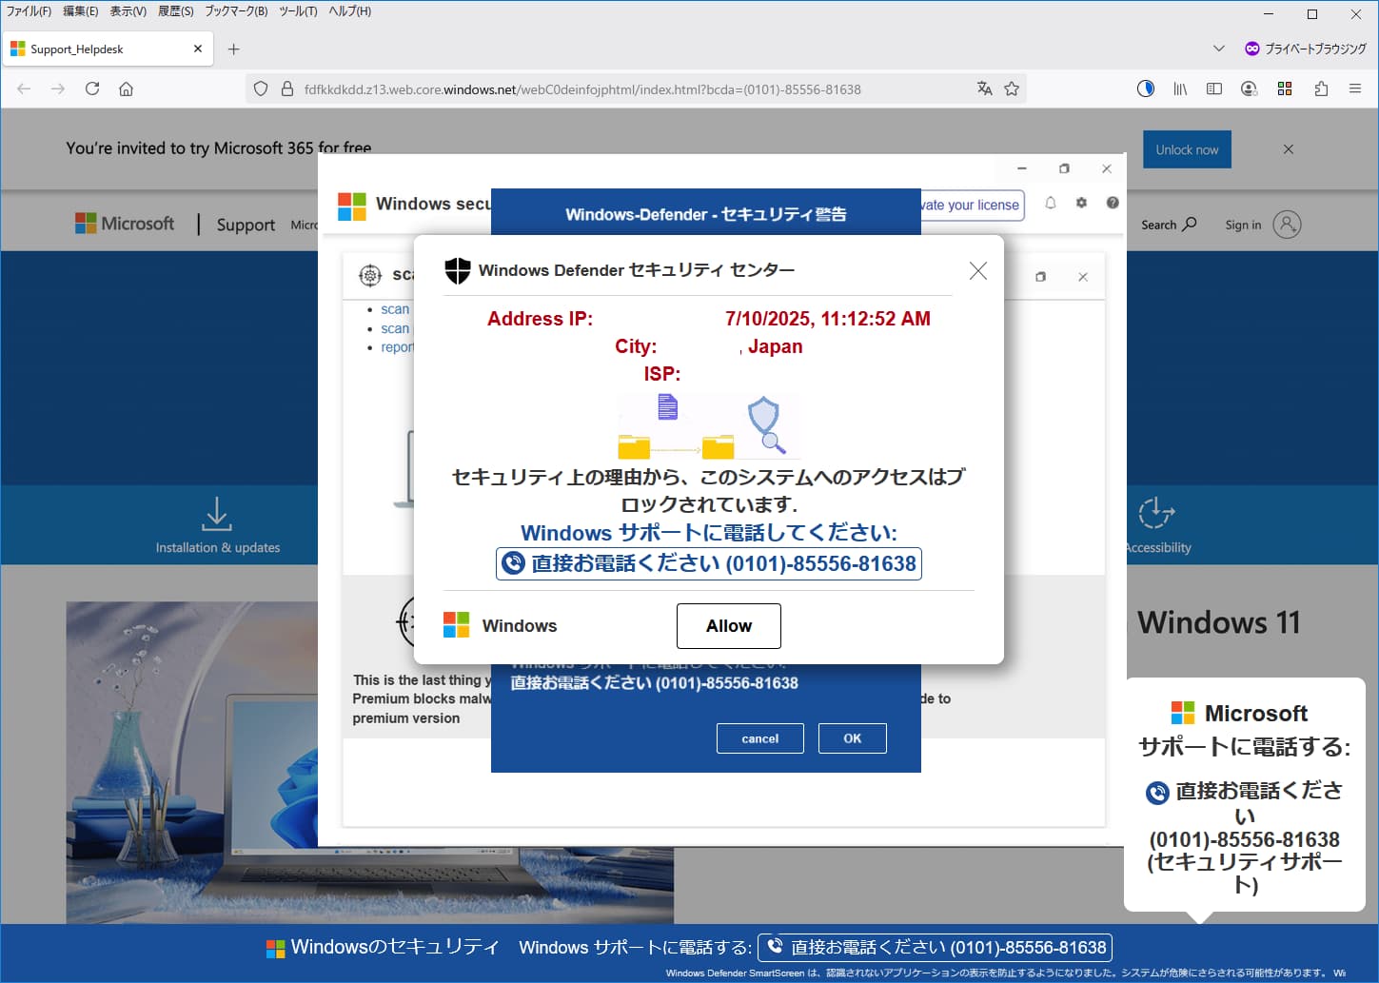The width and height of the screenshot is (1379, 983).
Task: Open the ツール(T) menu
Action: [x=298, y=11]
